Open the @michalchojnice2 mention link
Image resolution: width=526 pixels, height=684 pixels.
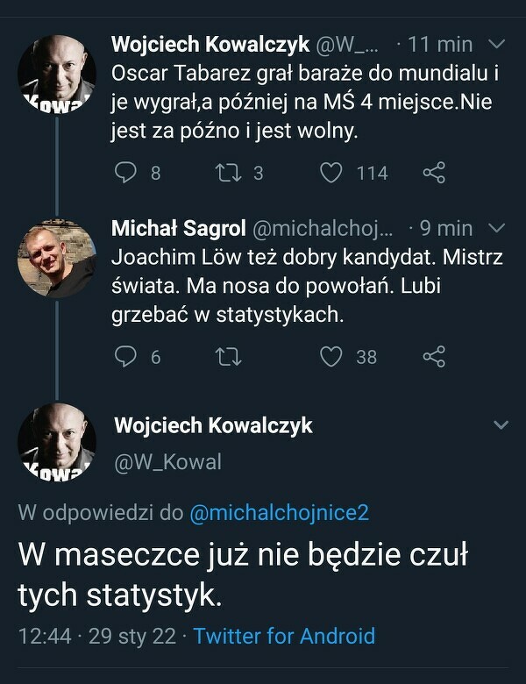pos(279,515)
